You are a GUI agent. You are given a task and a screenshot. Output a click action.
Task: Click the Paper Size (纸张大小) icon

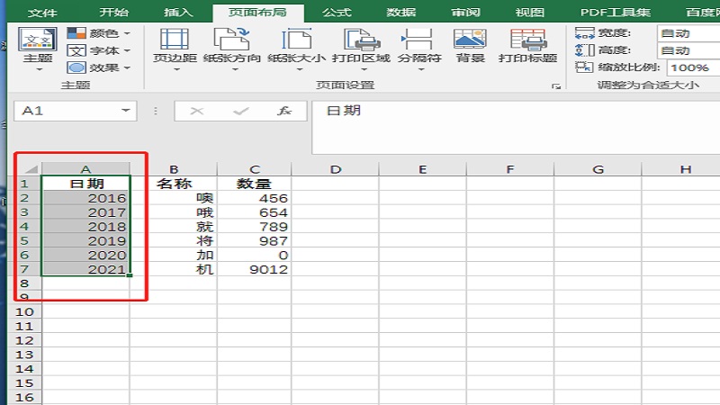[x=296, y=45]
